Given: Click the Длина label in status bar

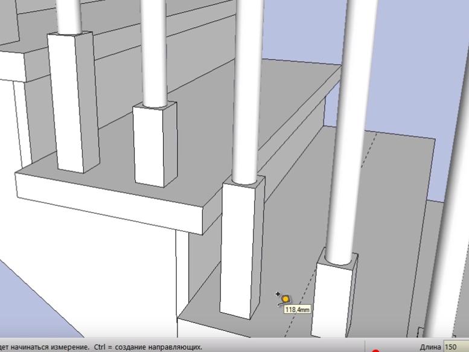Looking at the screenshot, I should point(431,347).
